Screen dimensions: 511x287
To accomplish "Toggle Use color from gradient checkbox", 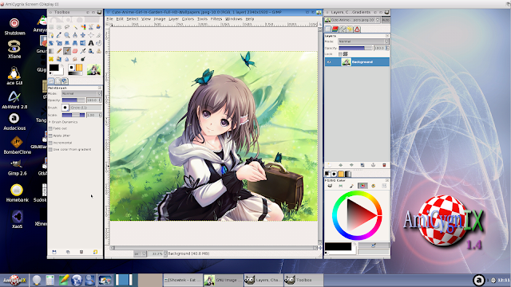I will point(50,150).
